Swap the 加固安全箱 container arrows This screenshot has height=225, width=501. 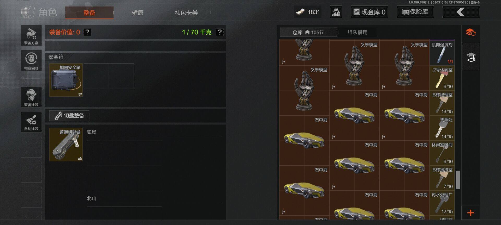80,94
